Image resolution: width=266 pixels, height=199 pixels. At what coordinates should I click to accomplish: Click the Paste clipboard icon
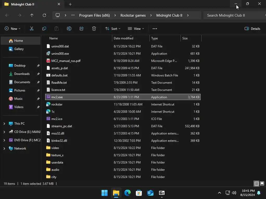56,29
